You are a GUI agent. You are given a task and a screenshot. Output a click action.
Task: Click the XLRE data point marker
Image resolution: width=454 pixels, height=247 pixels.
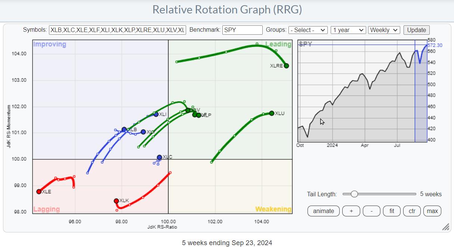(286, 66)
